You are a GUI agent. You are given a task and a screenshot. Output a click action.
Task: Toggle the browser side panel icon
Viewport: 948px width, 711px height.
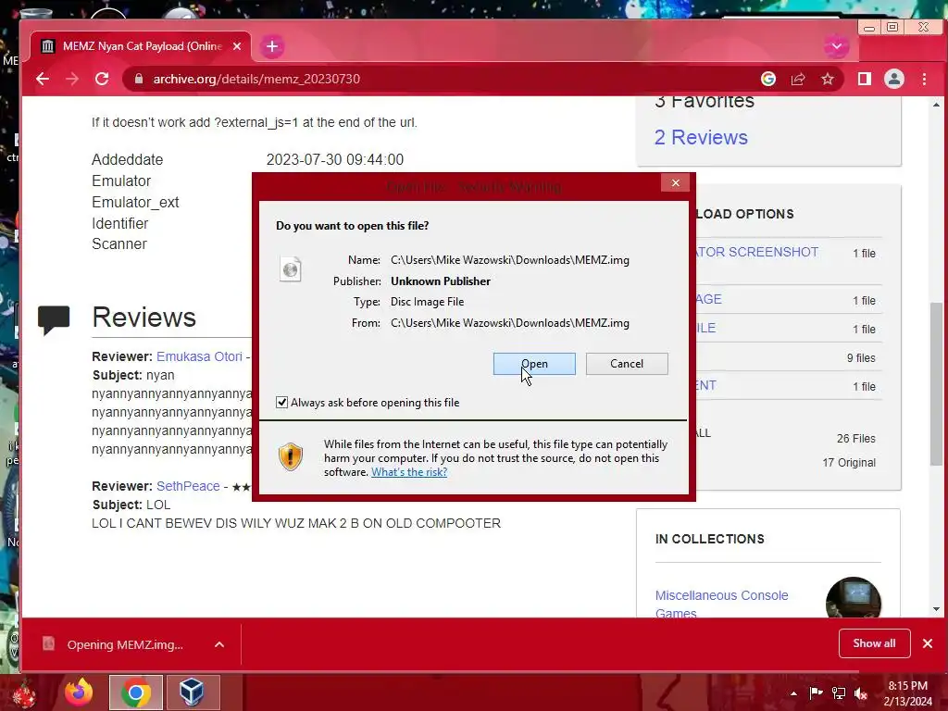click(x=865, y=80)
